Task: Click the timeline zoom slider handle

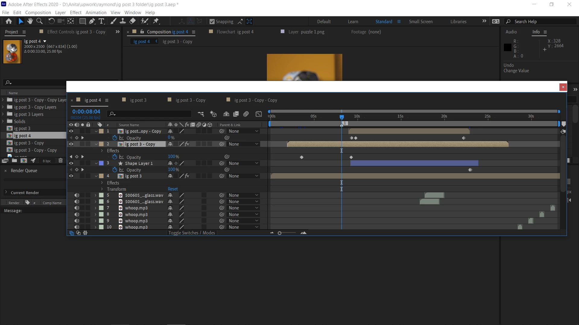Action: (x=280, y=233)
